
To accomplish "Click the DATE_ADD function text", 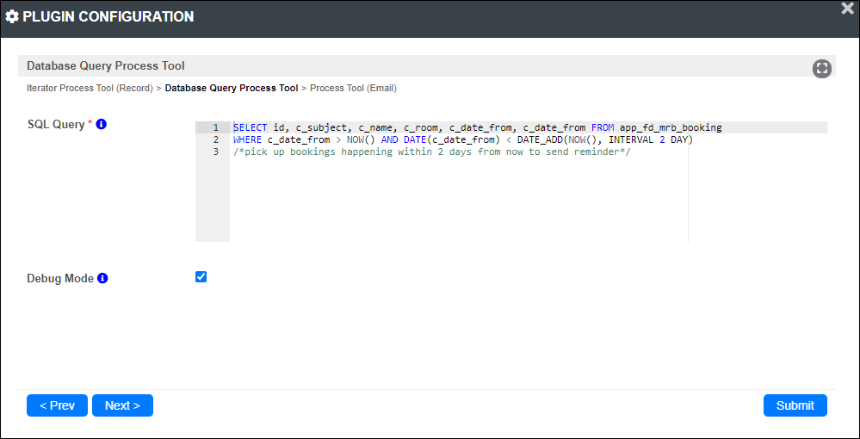I will [540, 139].
